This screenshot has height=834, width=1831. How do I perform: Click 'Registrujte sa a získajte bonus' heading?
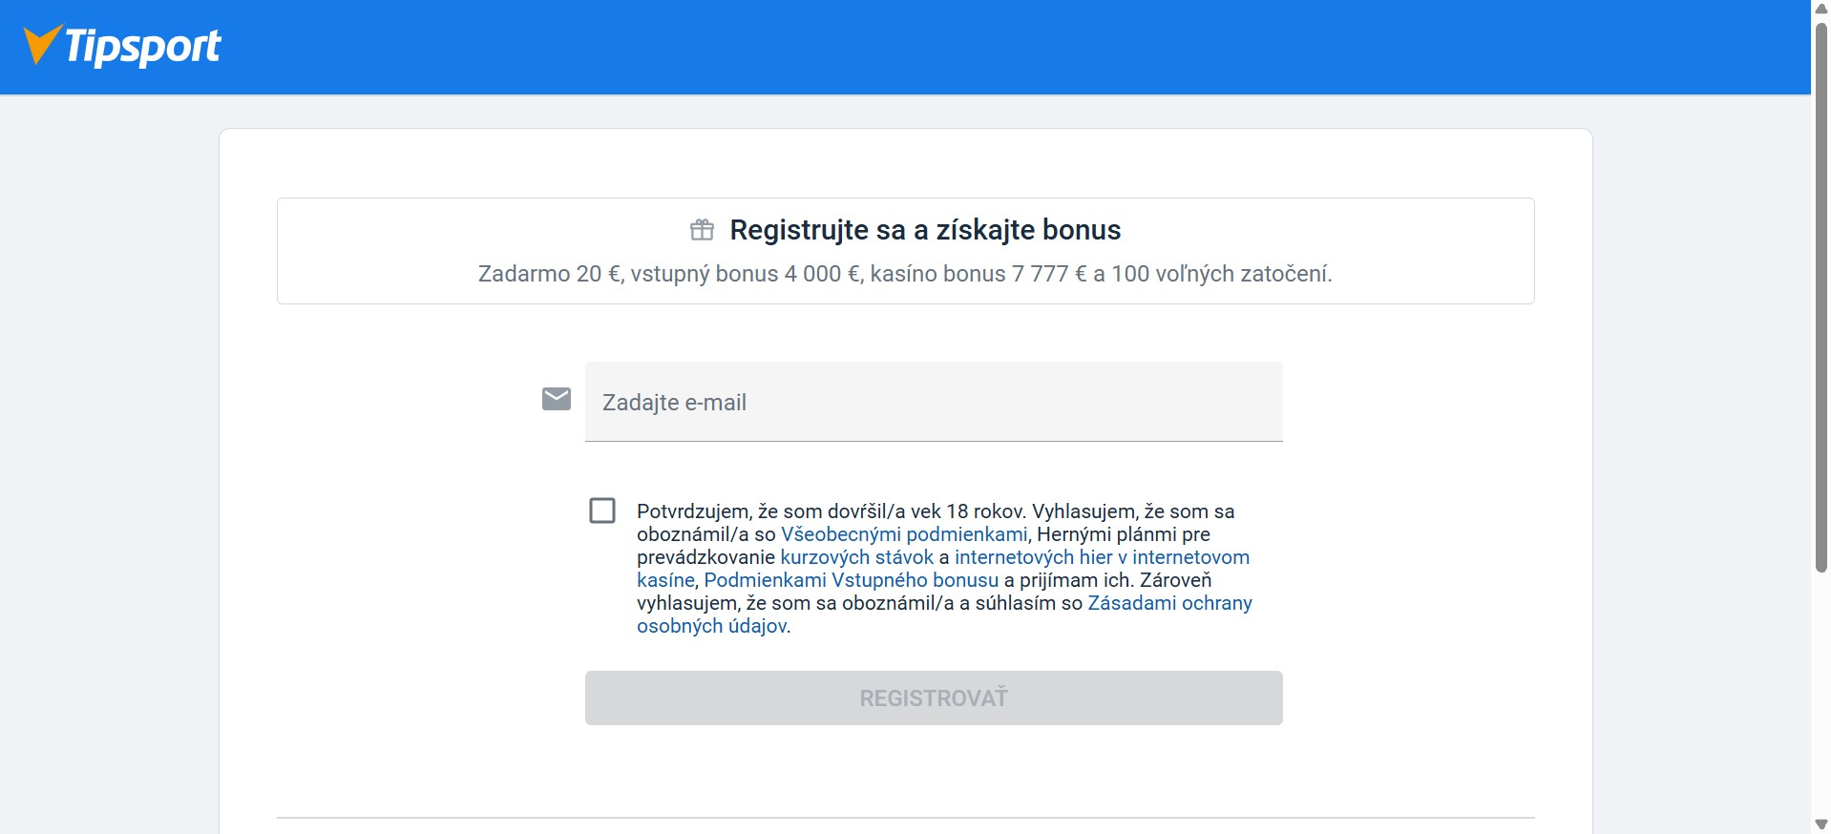tap(924, 230)
